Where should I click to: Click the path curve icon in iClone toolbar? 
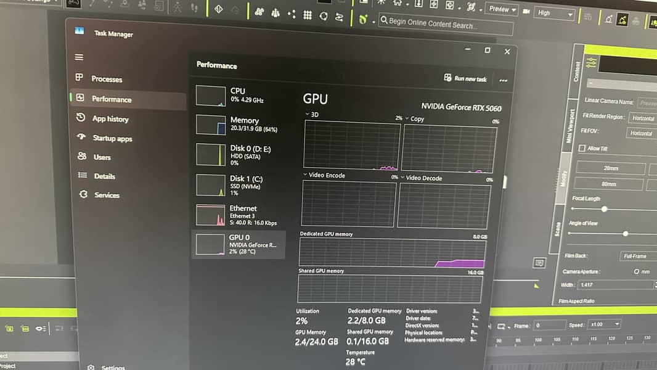tap(339, 17)
